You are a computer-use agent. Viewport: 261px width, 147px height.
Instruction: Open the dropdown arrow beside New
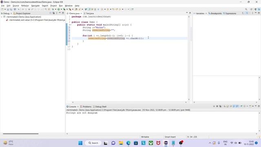tap(5, 9)
